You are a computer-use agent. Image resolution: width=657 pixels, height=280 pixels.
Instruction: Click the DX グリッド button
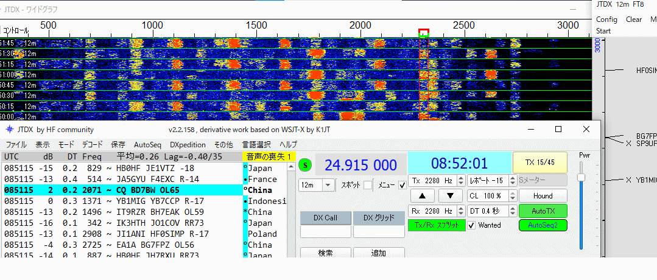(379, 218)
